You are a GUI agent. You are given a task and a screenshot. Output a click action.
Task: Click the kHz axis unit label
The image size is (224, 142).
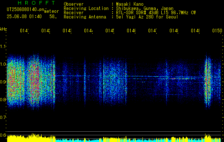(x=3, y=29)
